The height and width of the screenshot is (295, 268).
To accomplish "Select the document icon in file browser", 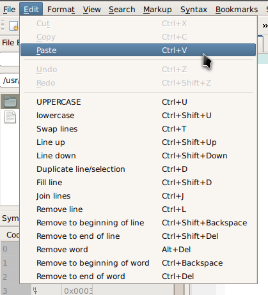I will click(x=10, y=117).
